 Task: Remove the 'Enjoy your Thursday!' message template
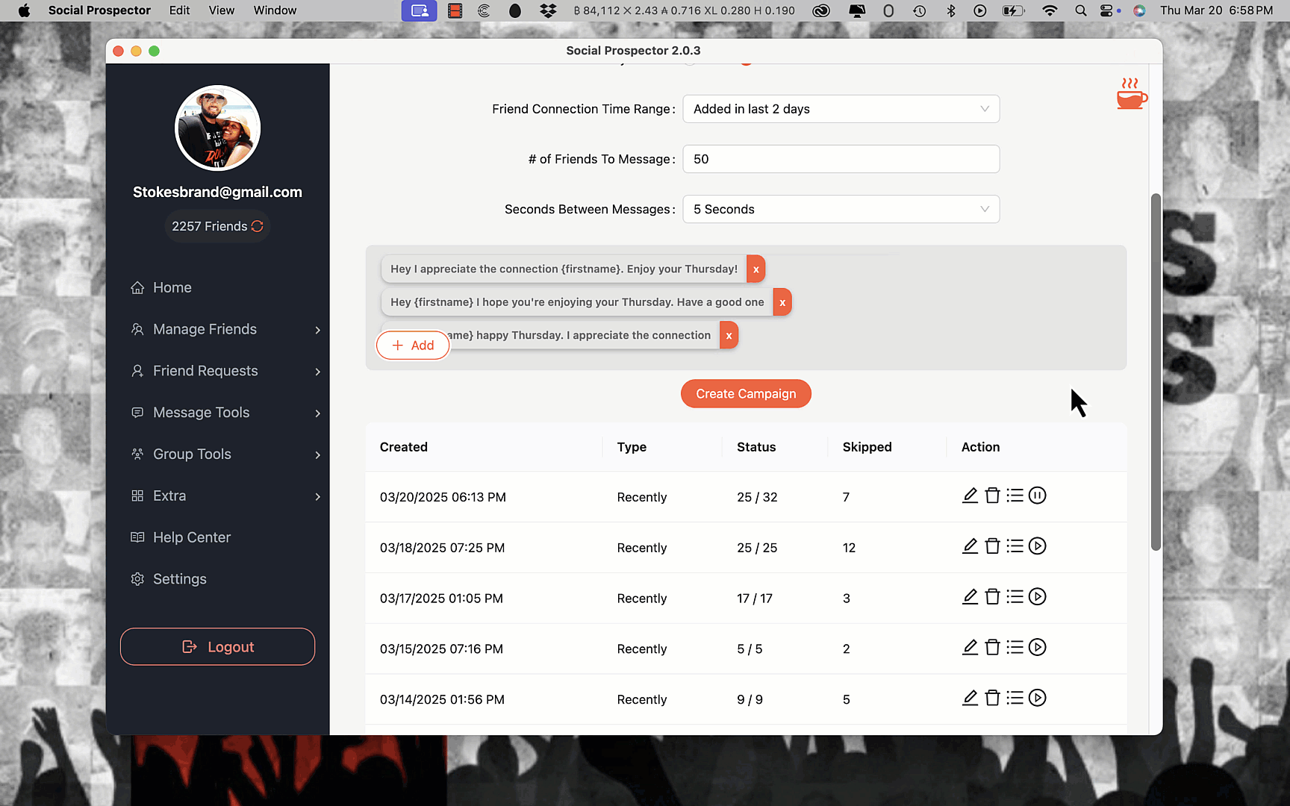756,269
